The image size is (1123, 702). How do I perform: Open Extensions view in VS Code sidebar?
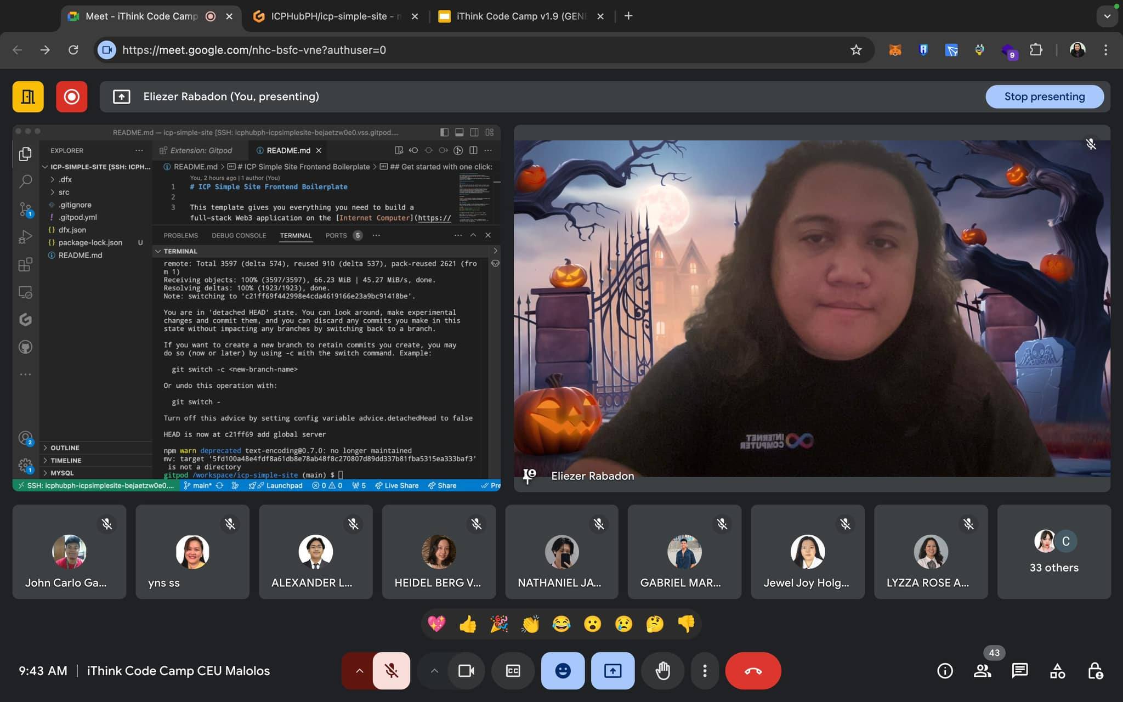[x=25, y=265]
